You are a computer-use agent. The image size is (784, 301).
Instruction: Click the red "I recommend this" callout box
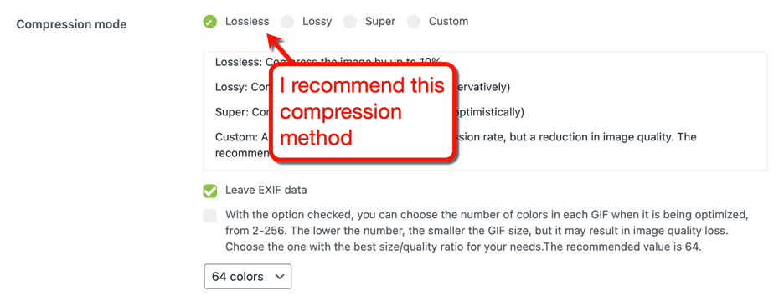click(x=364, y=112)
